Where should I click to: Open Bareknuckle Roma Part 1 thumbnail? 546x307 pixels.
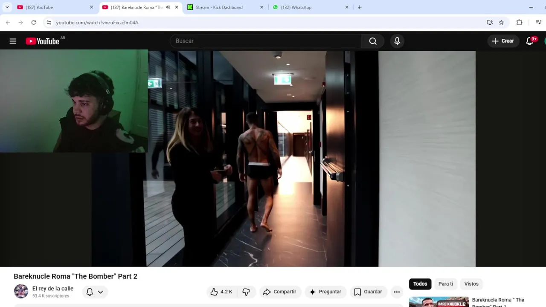[x=439, y=302]
